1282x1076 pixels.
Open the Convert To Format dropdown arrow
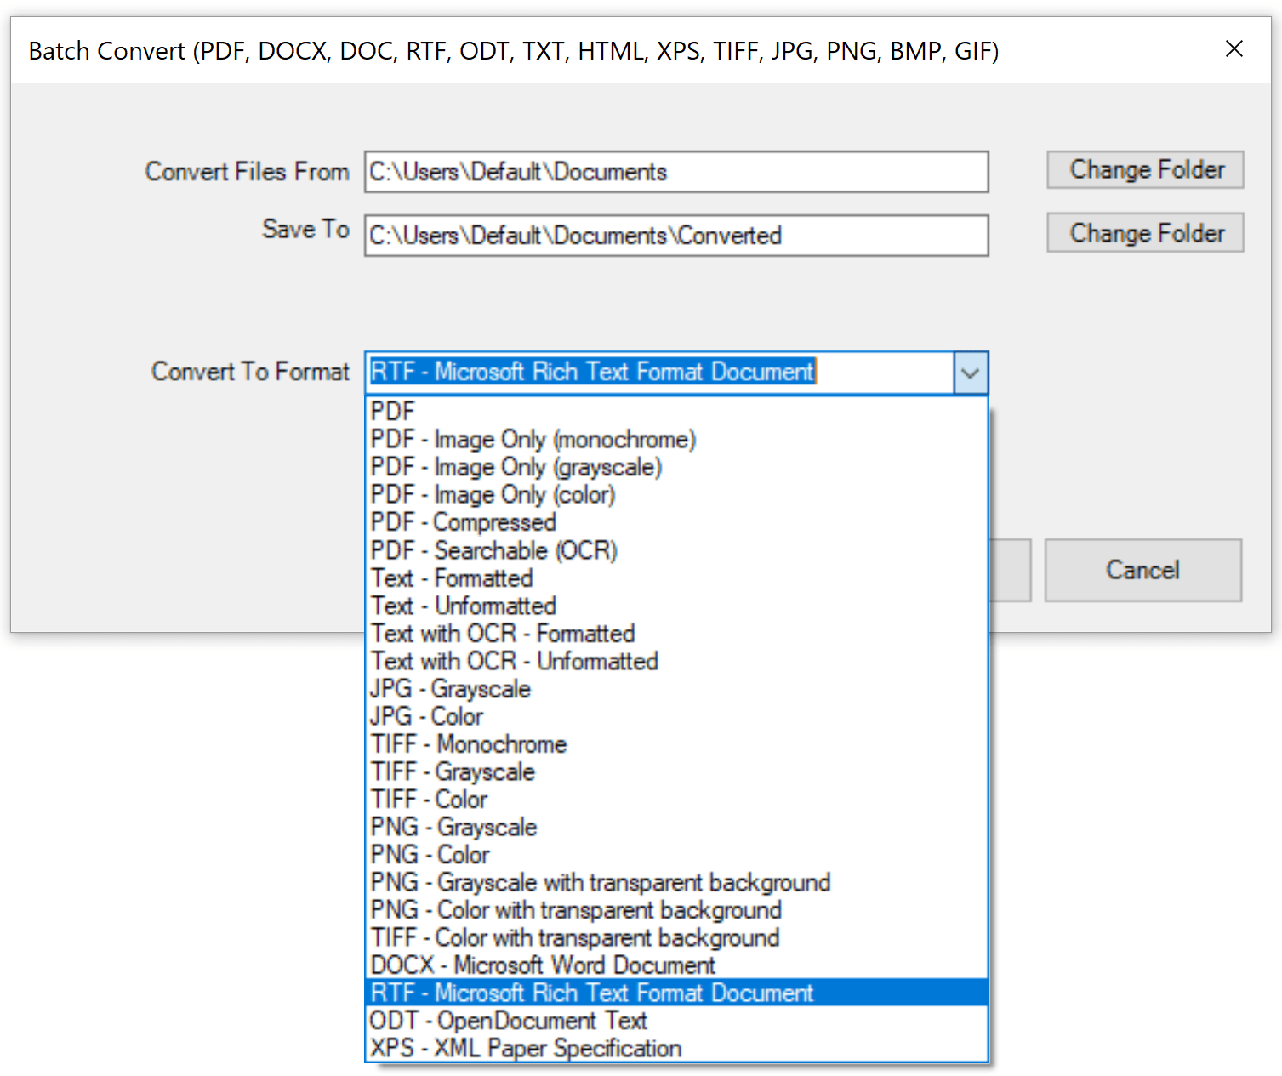tap(970, 373)
